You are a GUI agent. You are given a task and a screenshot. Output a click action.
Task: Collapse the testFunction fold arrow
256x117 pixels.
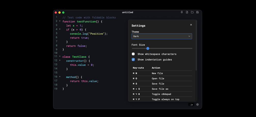(x=60, y=21)
